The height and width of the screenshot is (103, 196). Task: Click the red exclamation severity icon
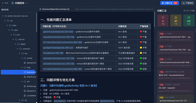point(163,18)
